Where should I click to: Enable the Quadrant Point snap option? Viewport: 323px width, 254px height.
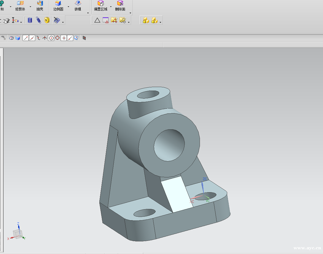pyautogui.click(x=57, y=38)
